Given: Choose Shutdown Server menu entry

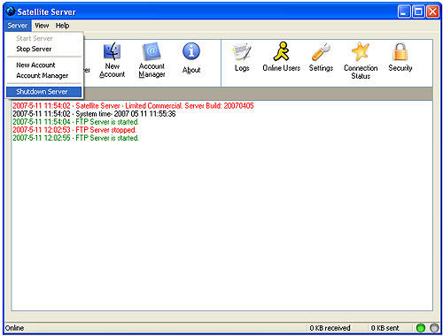Looking at the screenshot, I should point(43,92).
